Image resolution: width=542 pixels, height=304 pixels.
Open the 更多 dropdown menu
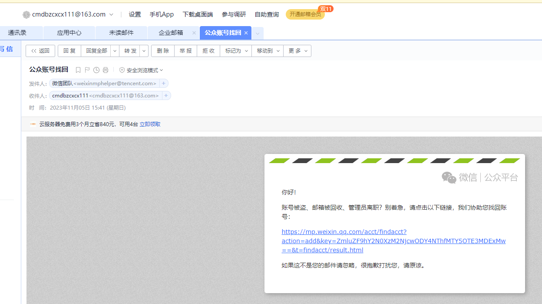click(297, 51)
